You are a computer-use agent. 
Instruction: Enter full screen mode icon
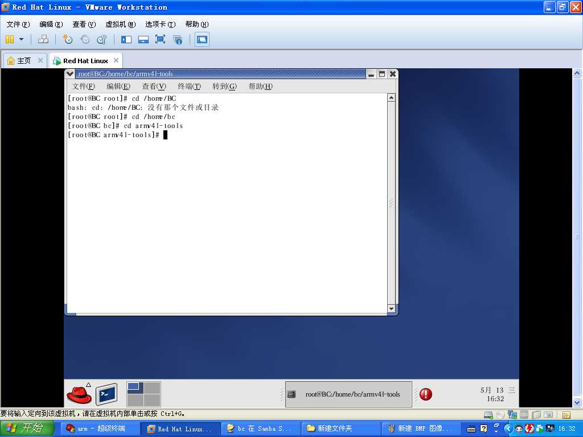pyautogui.click(x=160, y=39)
